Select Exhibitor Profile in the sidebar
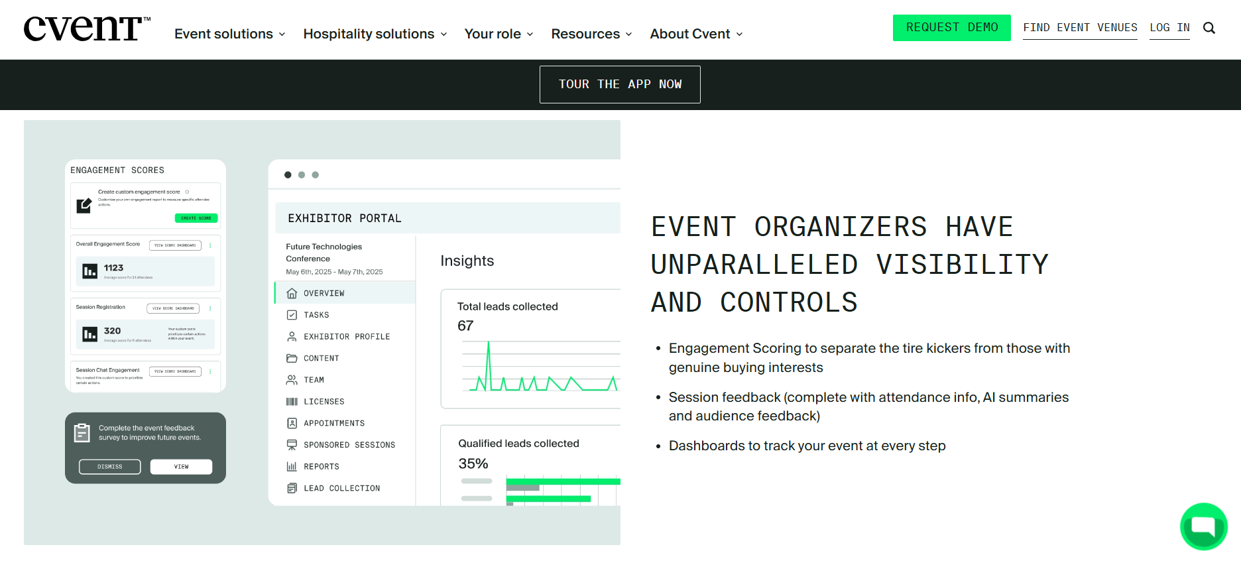Viewport: 1241px width, 561px height. pyautogui.click(x=347, y=337)
